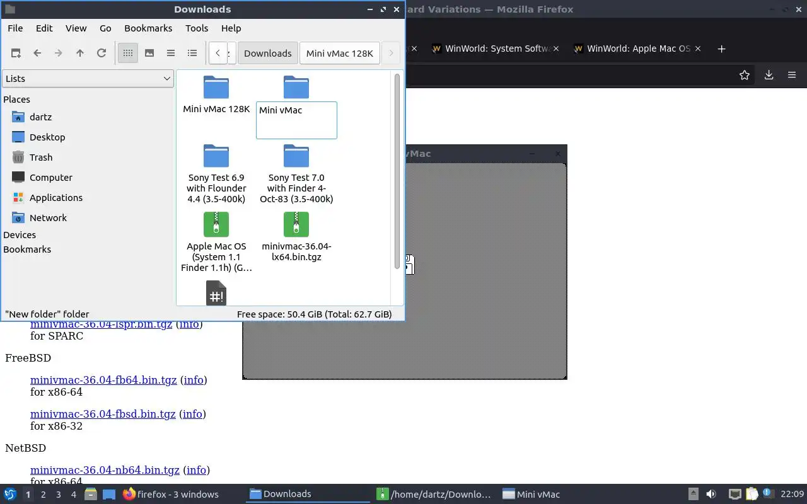Select dartz home folder in Places

pyautogui.click(x=40, y=117)
